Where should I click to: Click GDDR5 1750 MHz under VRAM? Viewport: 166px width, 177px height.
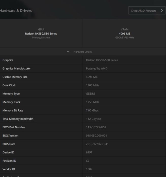pyautogui.click(x=125, y=37)
